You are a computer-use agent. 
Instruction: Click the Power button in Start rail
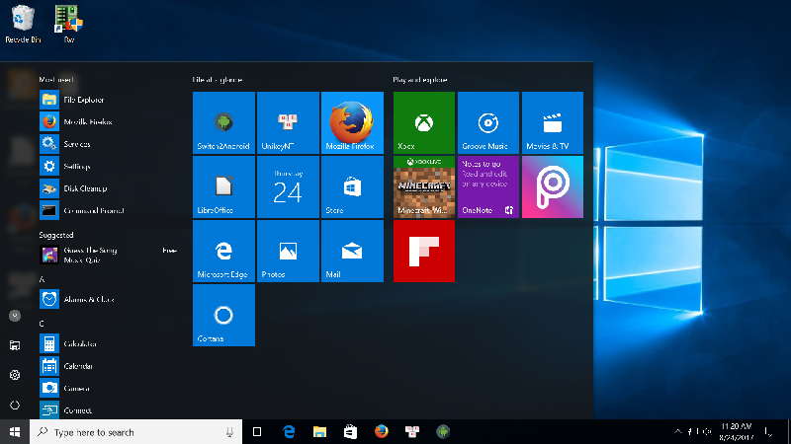point(15,405)
